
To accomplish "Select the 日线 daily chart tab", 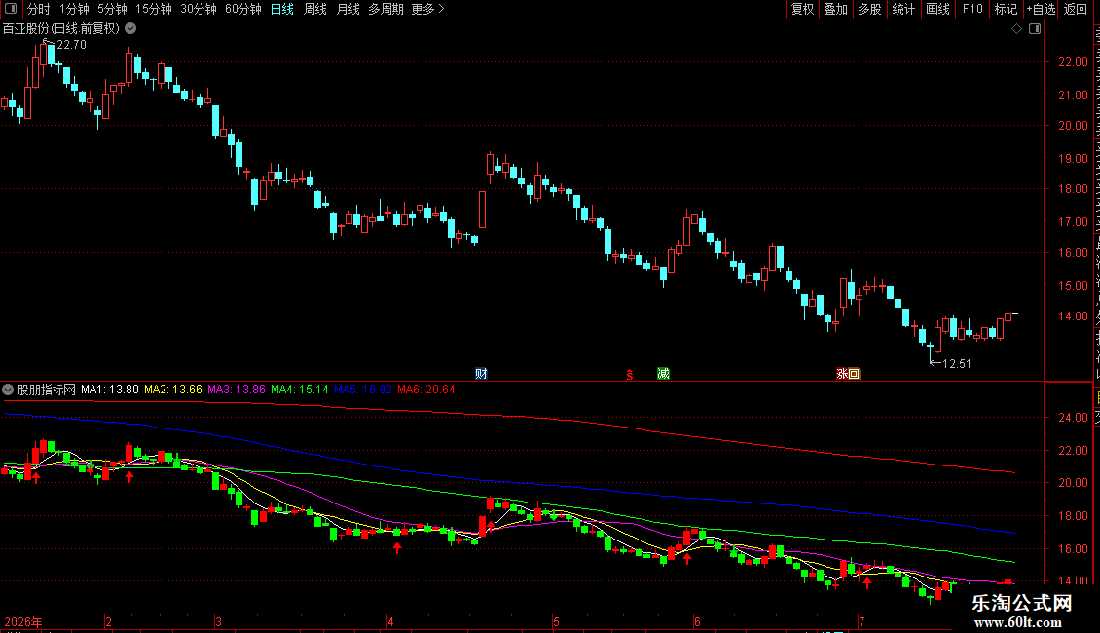I will [282, 9].
